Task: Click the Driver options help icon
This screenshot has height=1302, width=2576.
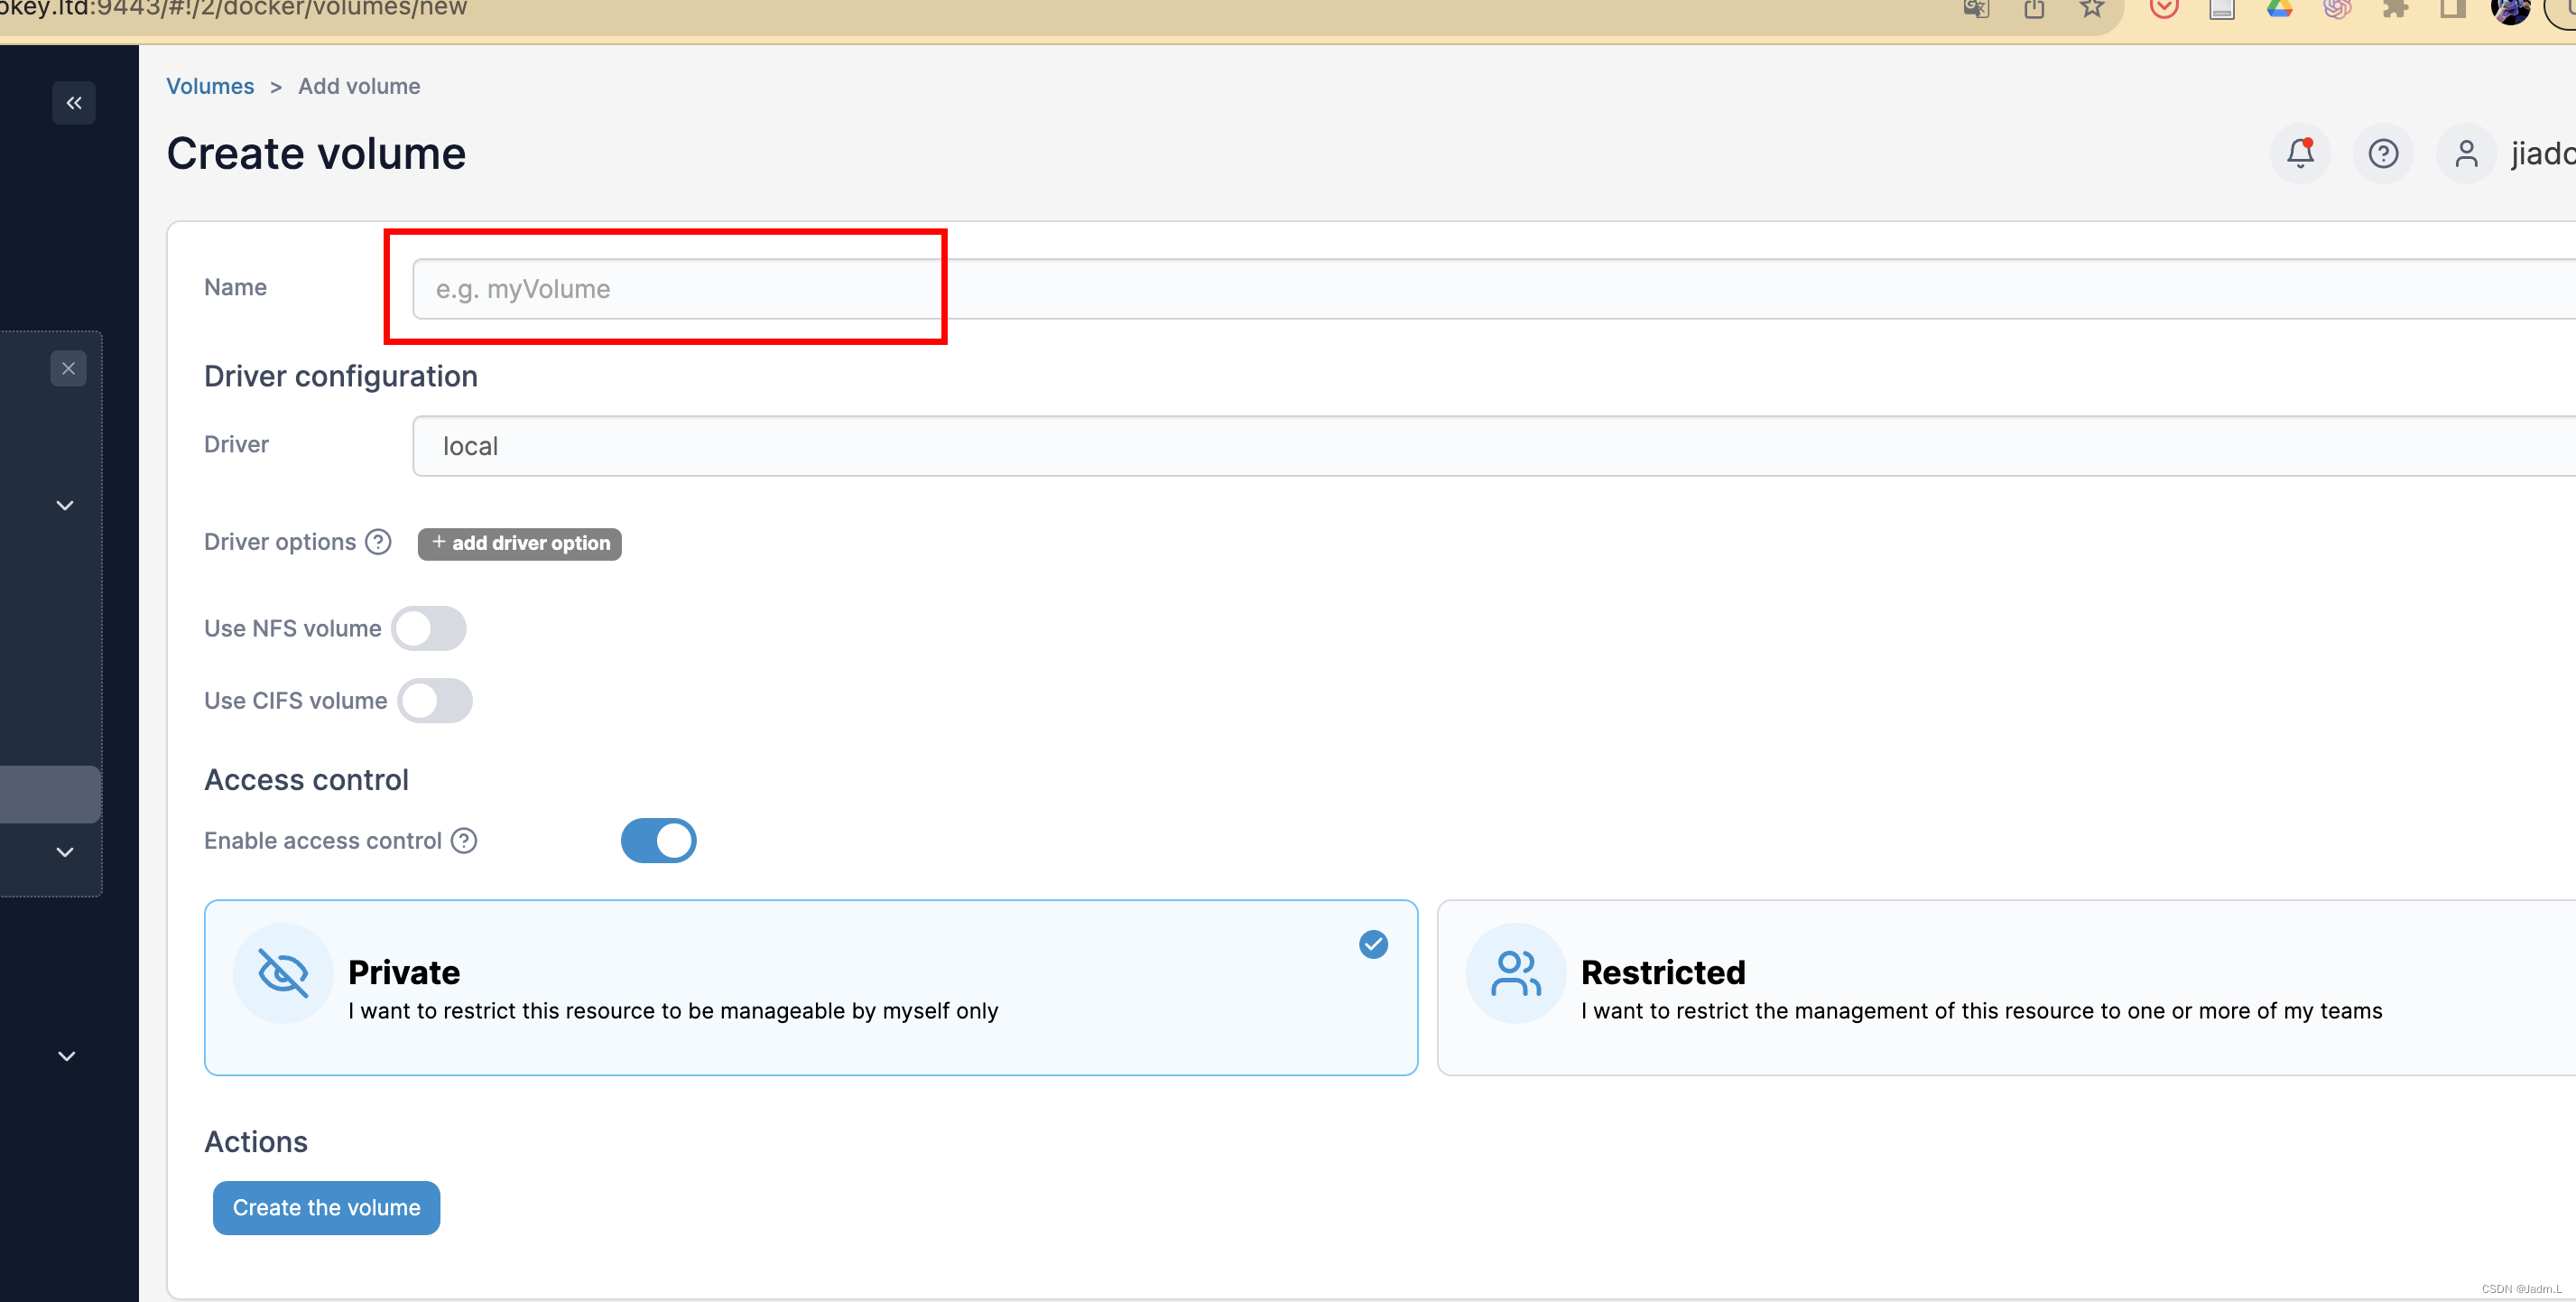Action: (378, 542)
